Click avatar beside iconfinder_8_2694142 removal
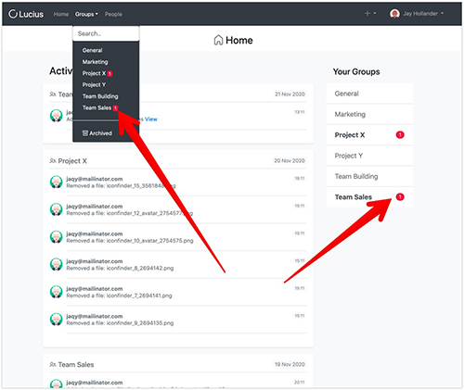 point(57,264)
